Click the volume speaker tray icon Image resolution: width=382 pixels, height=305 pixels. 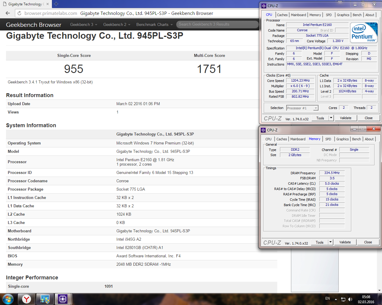tap(350, 299)
